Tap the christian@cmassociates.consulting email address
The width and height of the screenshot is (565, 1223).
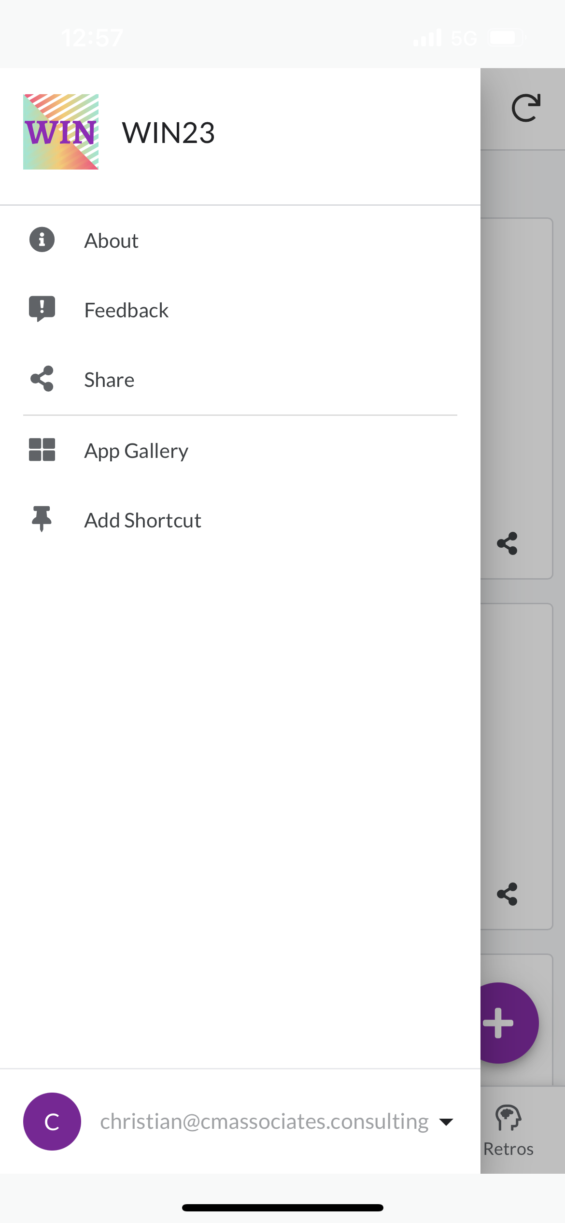click(x=264, y=1122)
